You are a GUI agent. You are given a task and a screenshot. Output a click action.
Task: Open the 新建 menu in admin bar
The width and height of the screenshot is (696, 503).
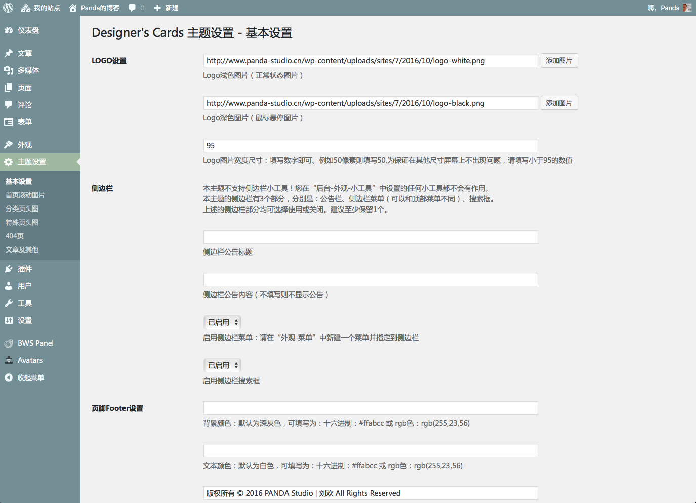[166, 8]
